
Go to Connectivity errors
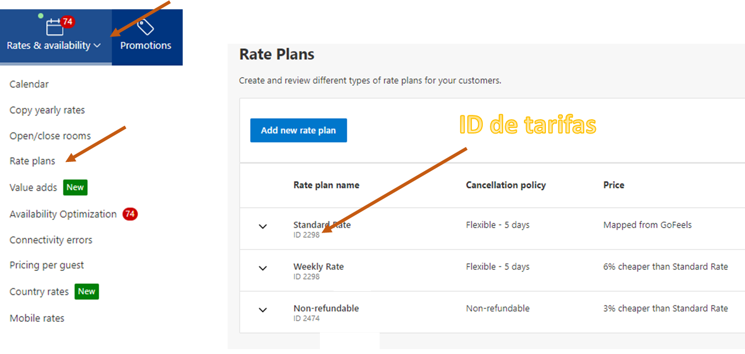tap(51, 240)
